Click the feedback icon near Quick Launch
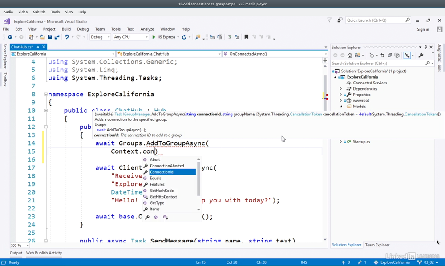Image resolution: width=445 pixels, height=266 pixels. [340, 20]
